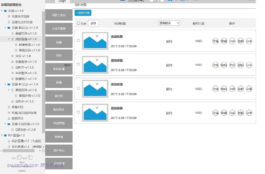This screenshot has width=265, height=174.
Task: Collapse the 直播-B2后台-v1.1.0 folder in tree
Action: point(5,28)
